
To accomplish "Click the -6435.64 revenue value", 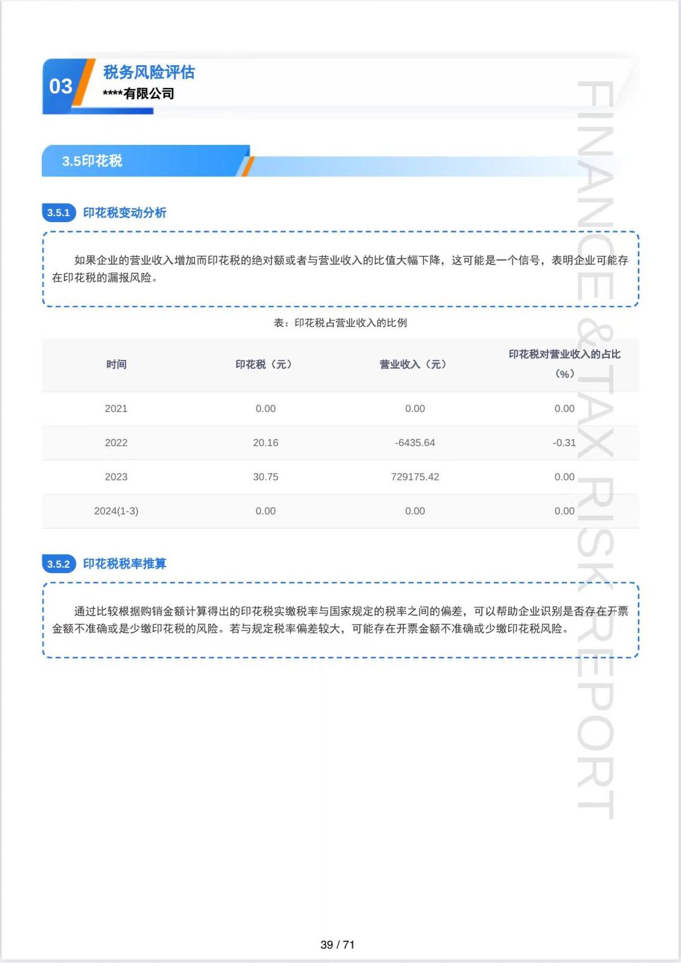I will coord(415,443).
